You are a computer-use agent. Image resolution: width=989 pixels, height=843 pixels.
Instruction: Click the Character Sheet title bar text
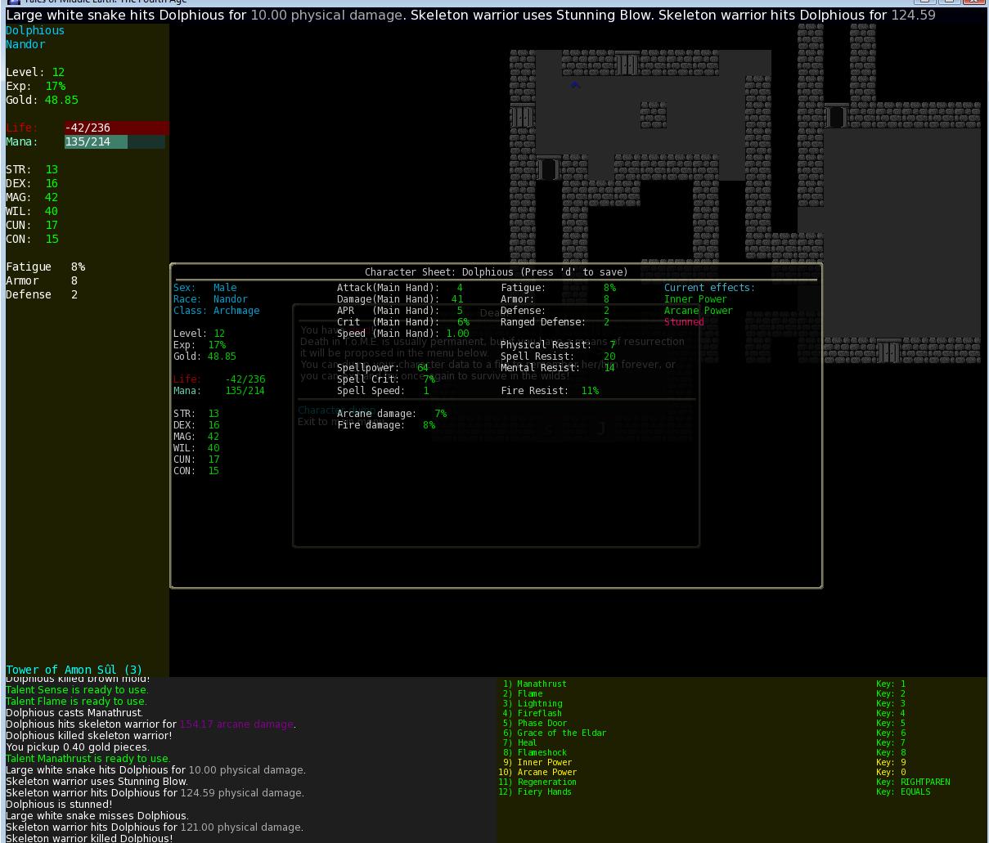pyautogui.click(x=497, y=271)
